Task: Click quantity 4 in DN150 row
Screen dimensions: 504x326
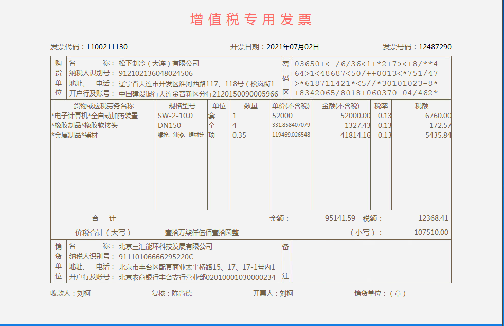Action: coord(235,125)
